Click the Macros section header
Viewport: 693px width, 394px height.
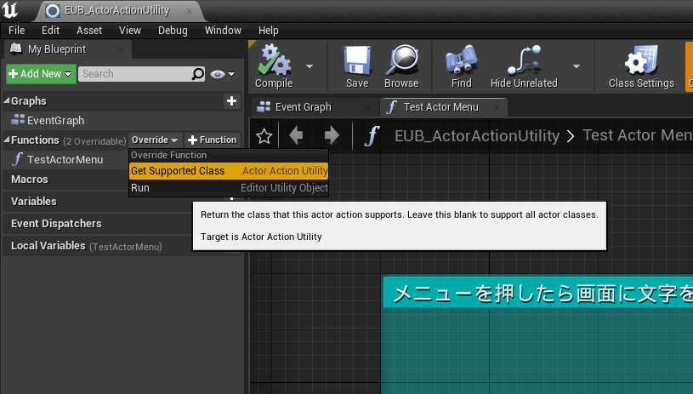coord(30,180)
